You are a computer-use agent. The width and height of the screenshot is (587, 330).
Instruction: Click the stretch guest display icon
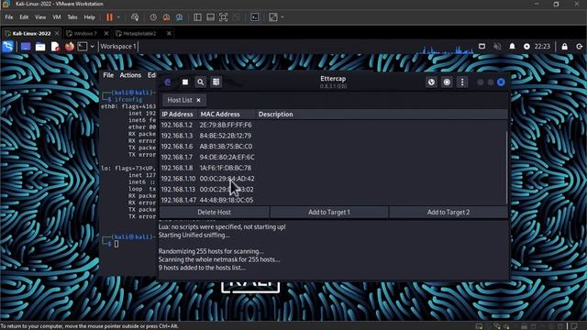pyautogui.click(x=273, y=17)
